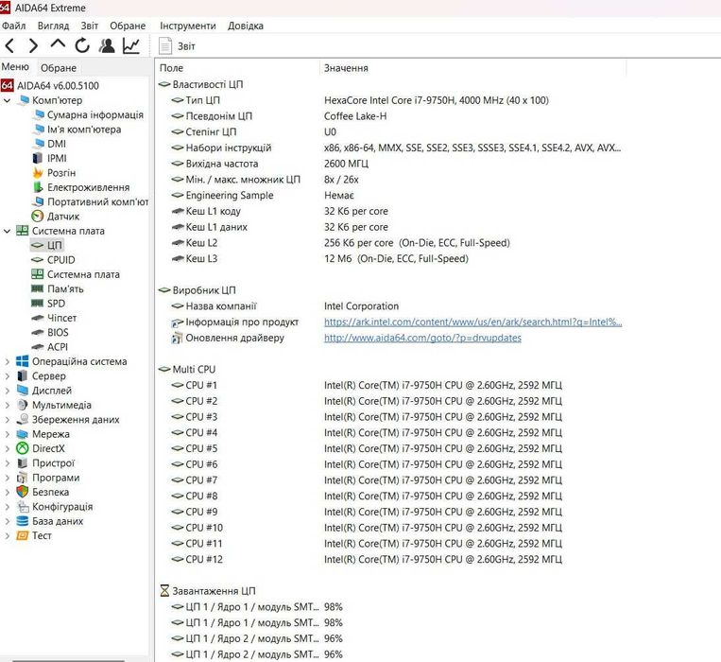The image size is (721, 662).
Task: Switch to the Меню tab in sidebar
Action: tap(15, 67)
